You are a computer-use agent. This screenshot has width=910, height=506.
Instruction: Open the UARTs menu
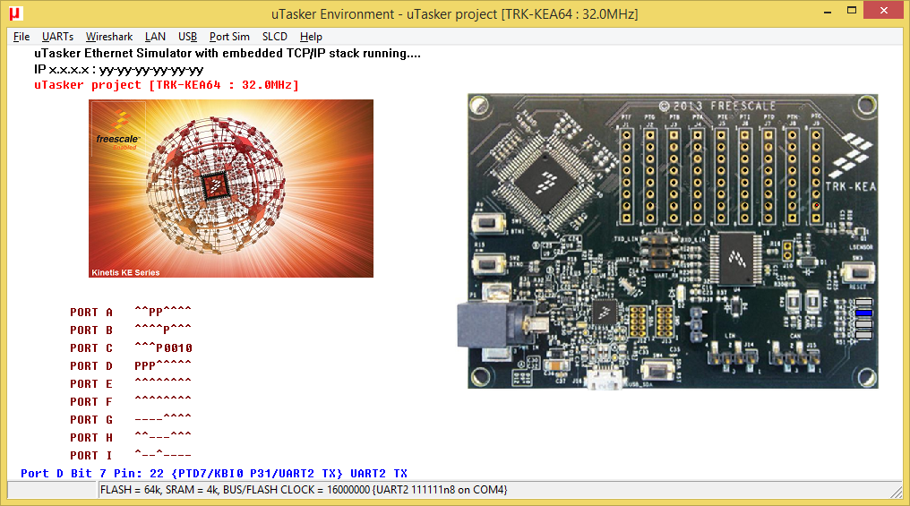pos(57,37)
